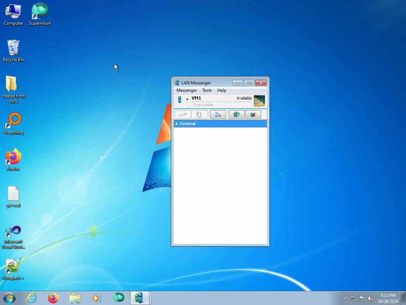Select the Computer desktop icon

click(x=13, y=14)
